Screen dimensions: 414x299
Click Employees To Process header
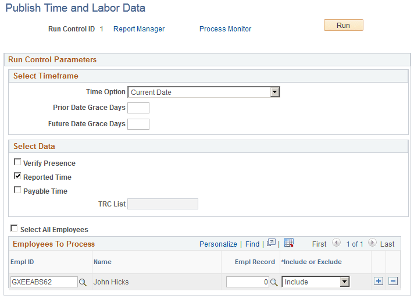click(x=53, y=244)
